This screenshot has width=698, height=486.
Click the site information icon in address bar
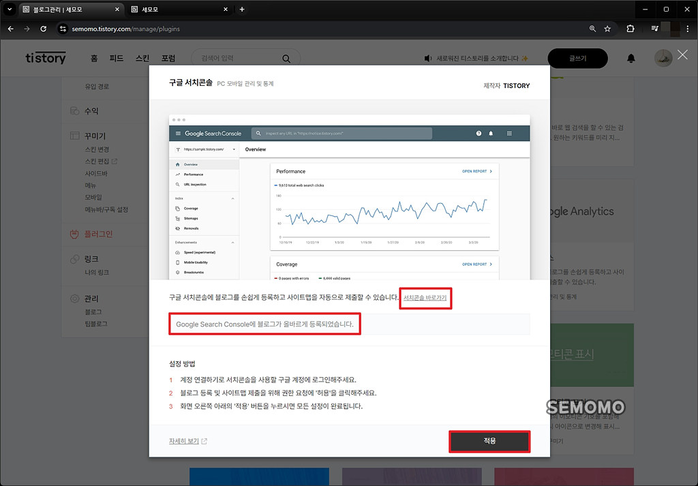pos(63,29)
